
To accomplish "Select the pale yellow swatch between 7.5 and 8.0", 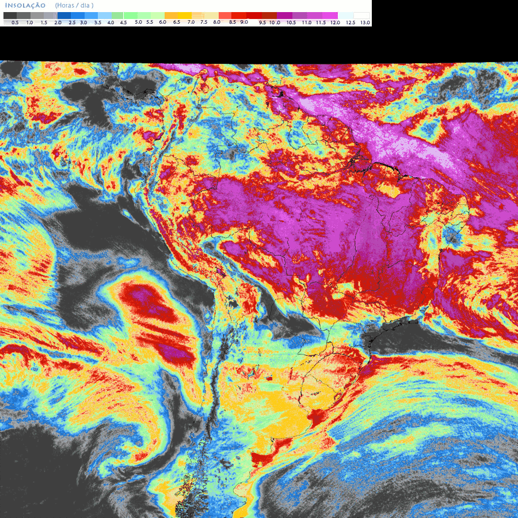I will (211, 16).
